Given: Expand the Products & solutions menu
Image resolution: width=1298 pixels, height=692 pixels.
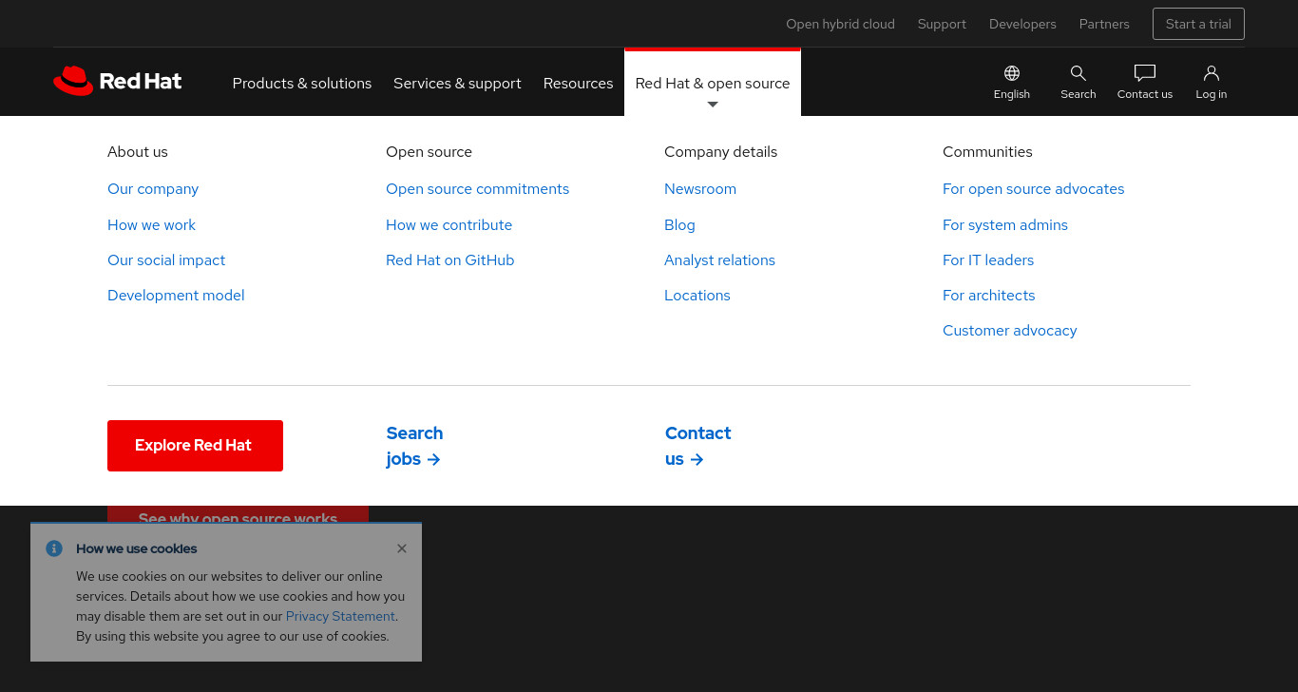Looking at the screenshot, I should (x=302, y=84).
